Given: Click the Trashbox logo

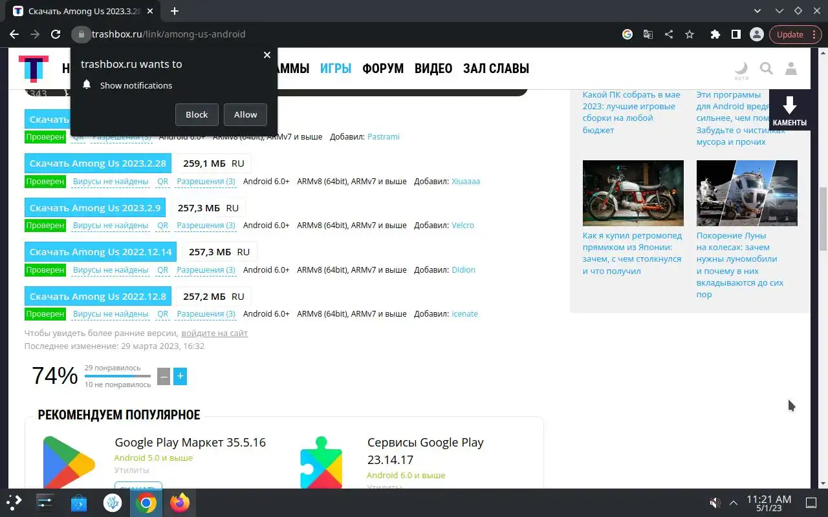Looking at the screenshot, I should click(x=33, y=69).
